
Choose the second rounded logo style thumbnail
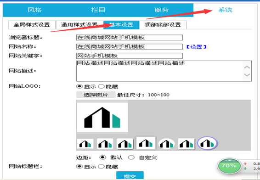[x=105, y=144]
